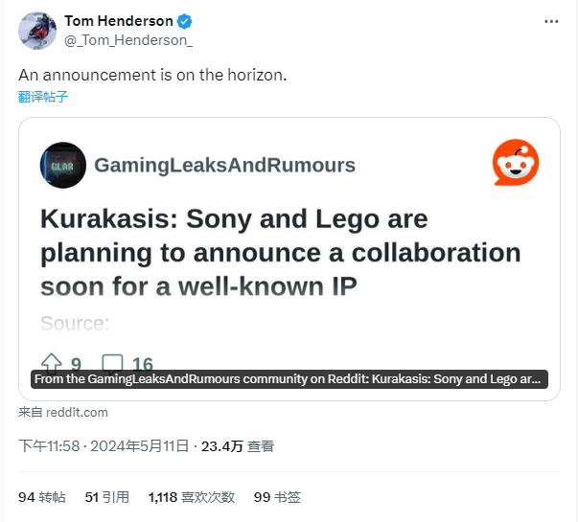Open the tweet's more options ellipsis
Image resolution: width=578 pixels, height=522 pixels.
point(550,21)
